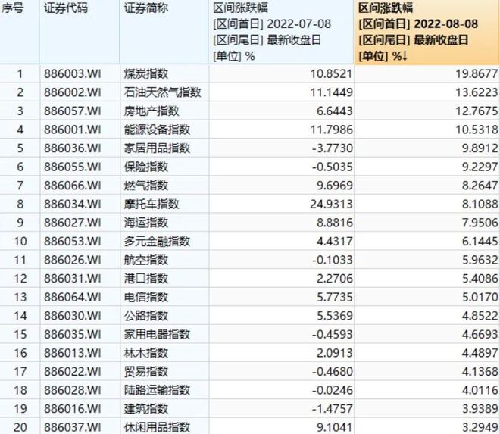Click value 10.8521 in row 1
This screenshot has width=500, height=434.
331,74
